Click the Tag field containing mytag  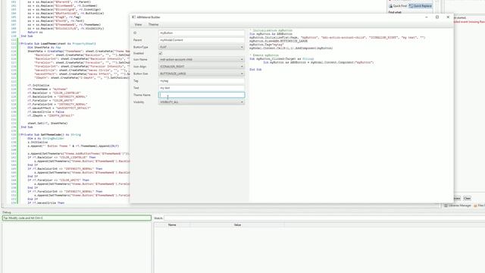coord(202,81)
